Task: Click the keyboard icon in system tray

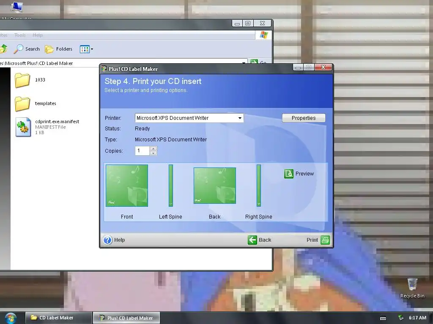Action: point(383,318)
